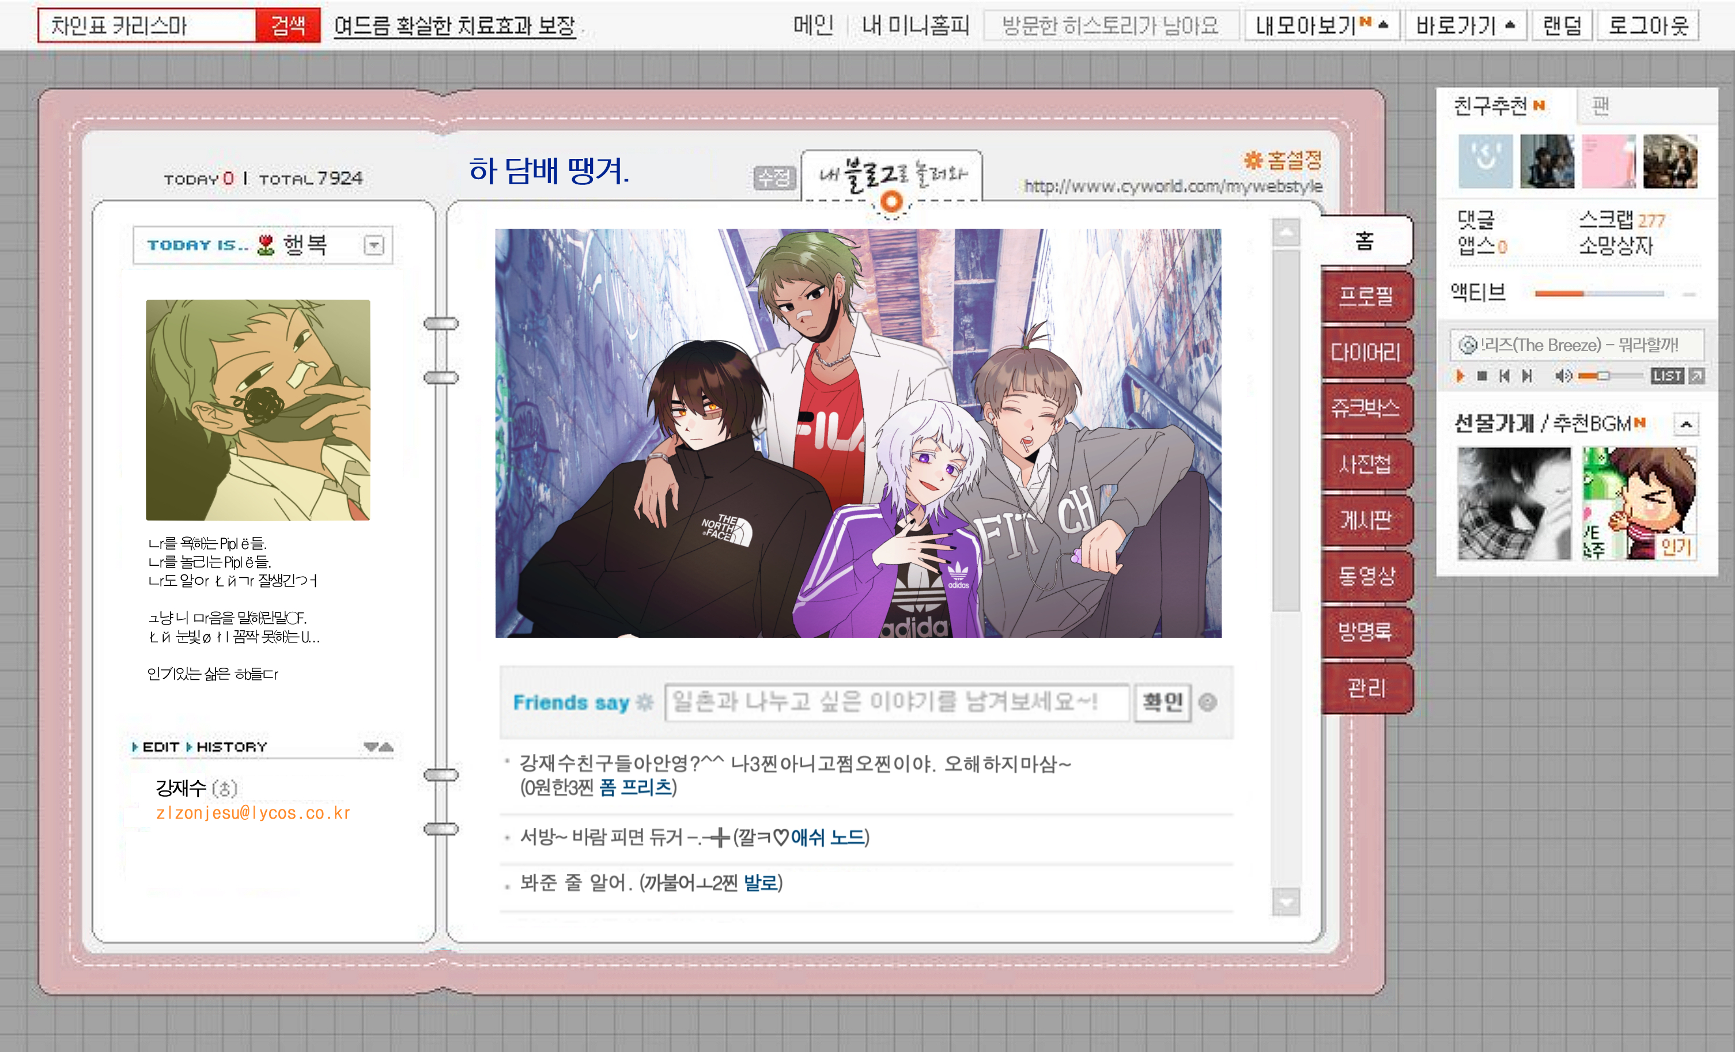Image resolution: width=1735 pixels, height=1052 pixels.
Task: Click the Friends say input field
Action: pos(897,702)
